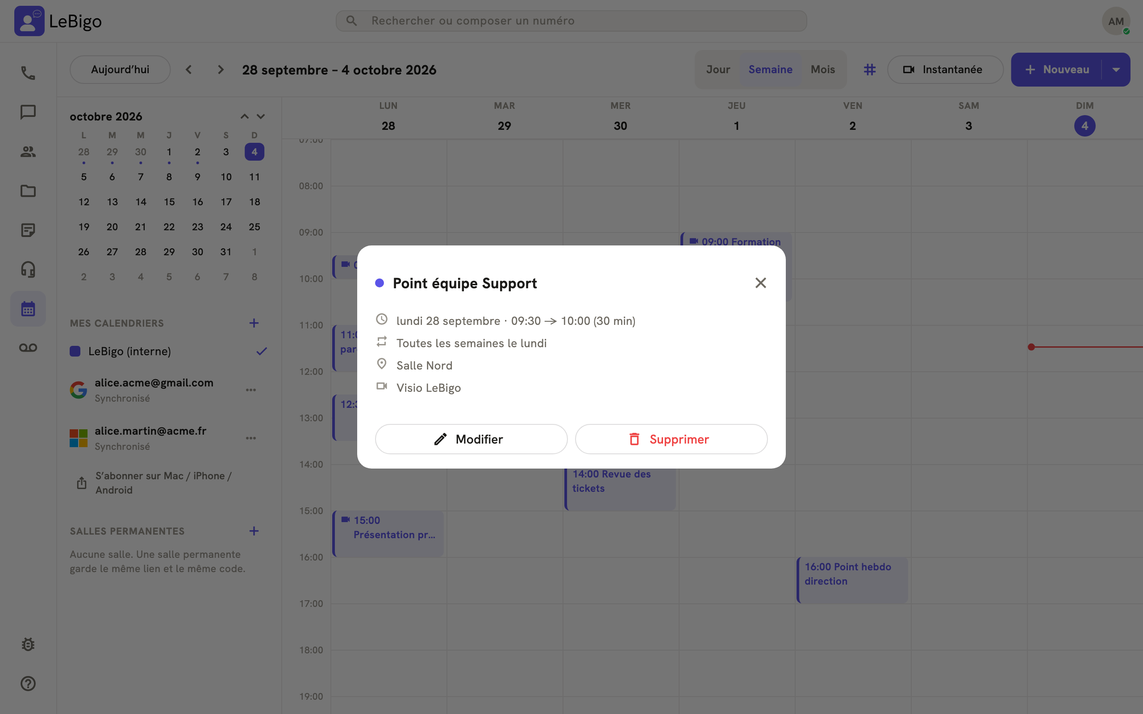The width and height of the screenshot is (1143, 714).
Task: Open the 16:00 Point hebdo direction event
Action: (x=852, y=580)
